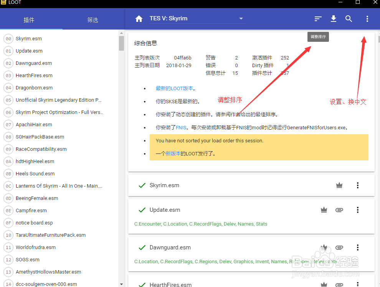This screenshot has width=380, height=287.
Task: Click the 0A load order index badge
Action: tap(8, 161)
